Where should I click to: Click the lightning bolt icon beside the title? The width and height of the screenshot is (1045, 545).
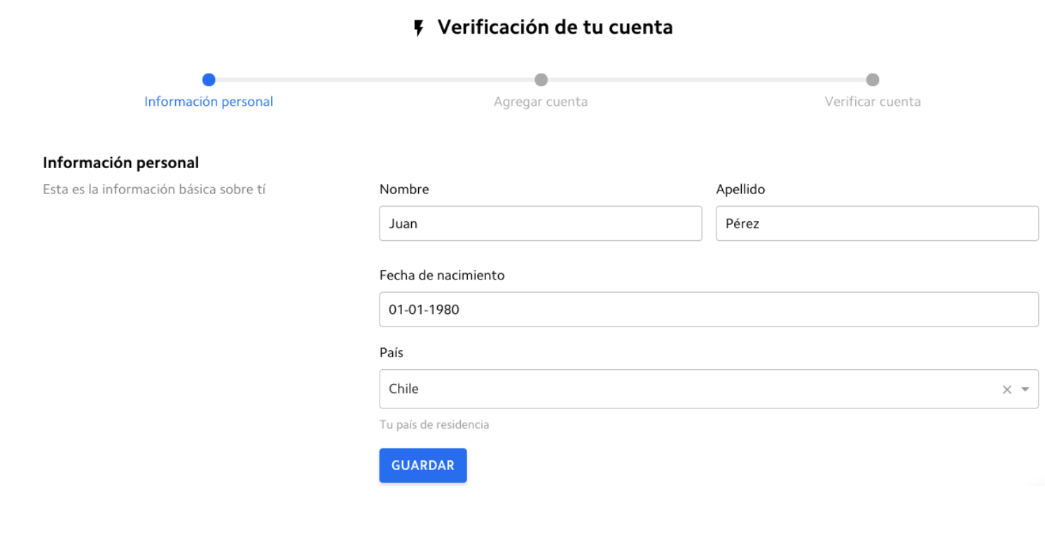[419, 28]
